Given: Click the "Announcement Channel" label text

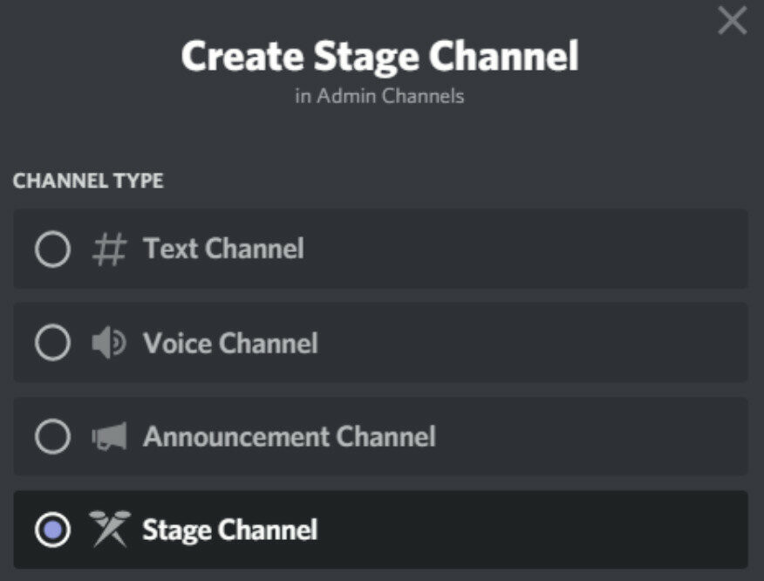Looking at the screenshot, I should 289,436.
